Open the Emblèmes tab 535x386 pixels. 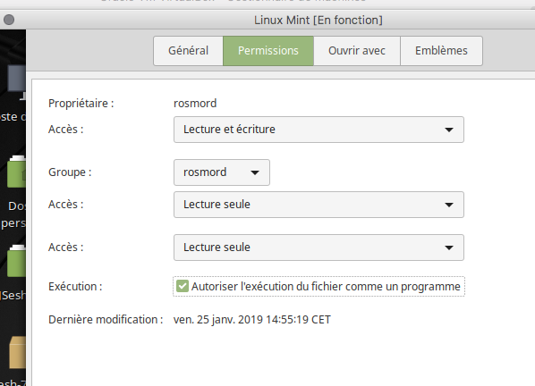coord(442,51)
